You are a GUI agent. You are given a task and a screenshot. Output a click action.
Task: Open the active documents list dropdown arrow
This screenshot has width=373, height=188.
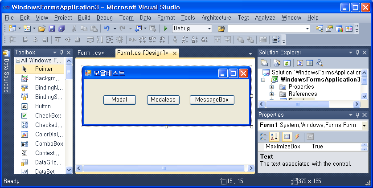click(x=250, y=54)
